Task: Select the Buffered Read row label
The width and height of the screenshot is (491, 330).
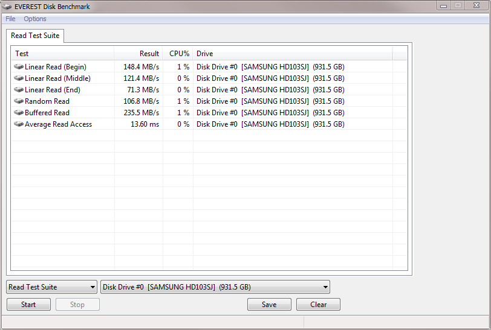Action: click(47, 112)
